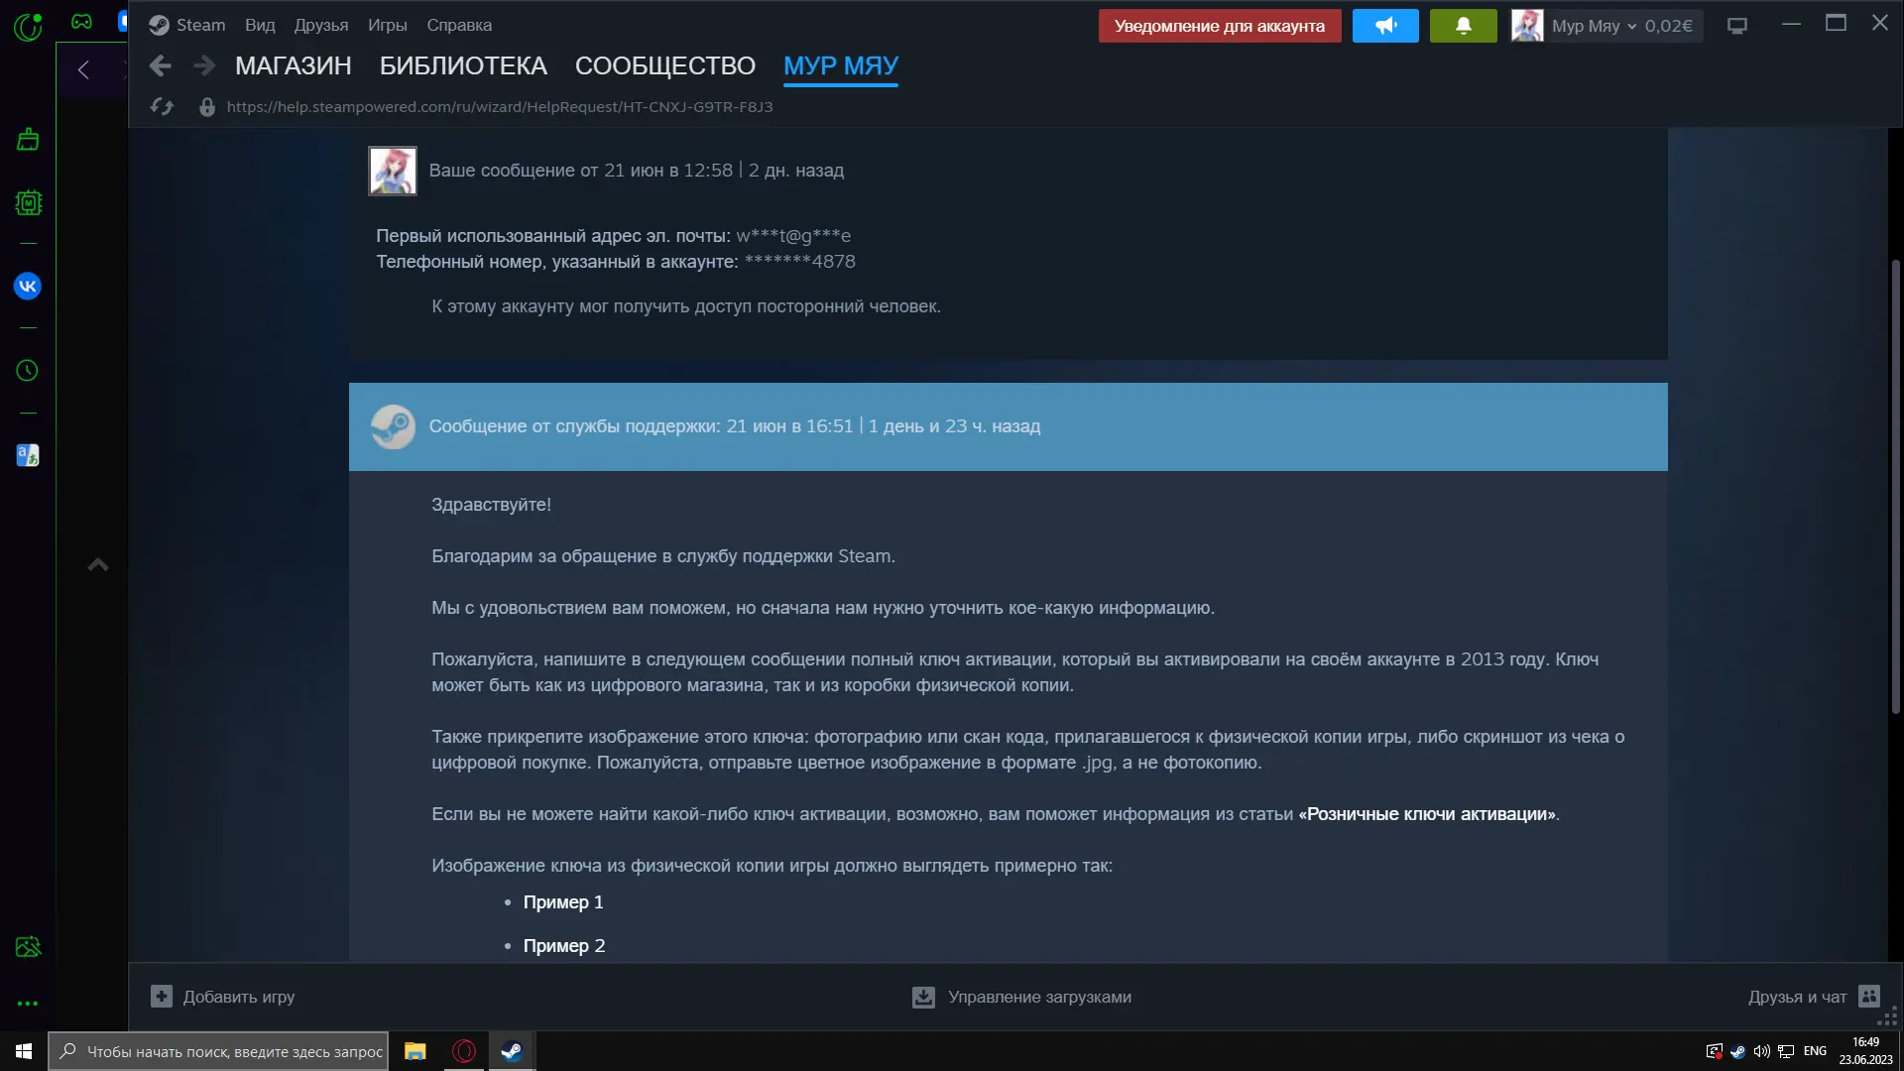Switch to the МУР МЯУ profile tab
The width and height of the screenshot is (1904, 1071).
[841, 65]
